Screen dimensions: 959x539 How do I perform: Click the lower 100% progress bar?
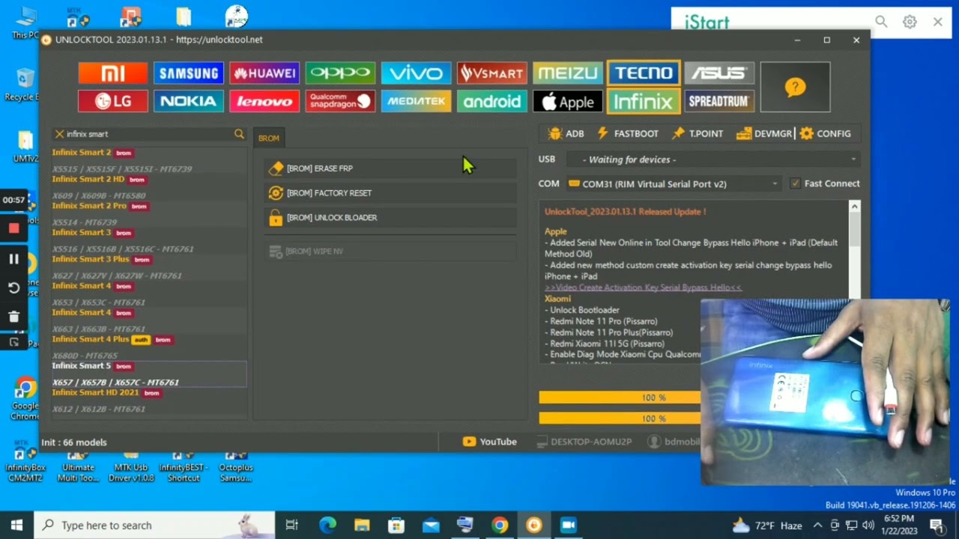click(620, 418)
